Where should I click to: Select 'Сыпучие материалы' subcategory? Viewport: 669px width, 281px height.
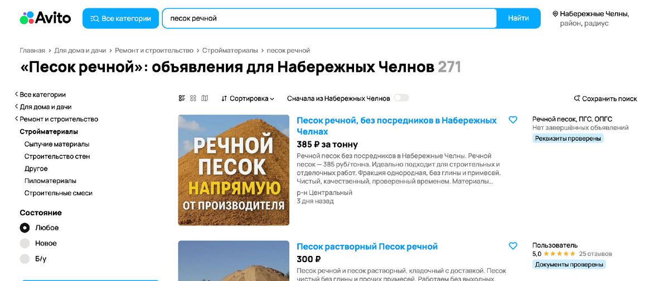56,144
